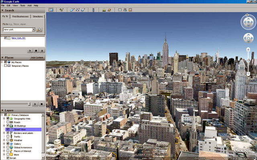Expand the Geographic Web layer node
The width and height of the screenshot is (257, 160).
point(4,118)
